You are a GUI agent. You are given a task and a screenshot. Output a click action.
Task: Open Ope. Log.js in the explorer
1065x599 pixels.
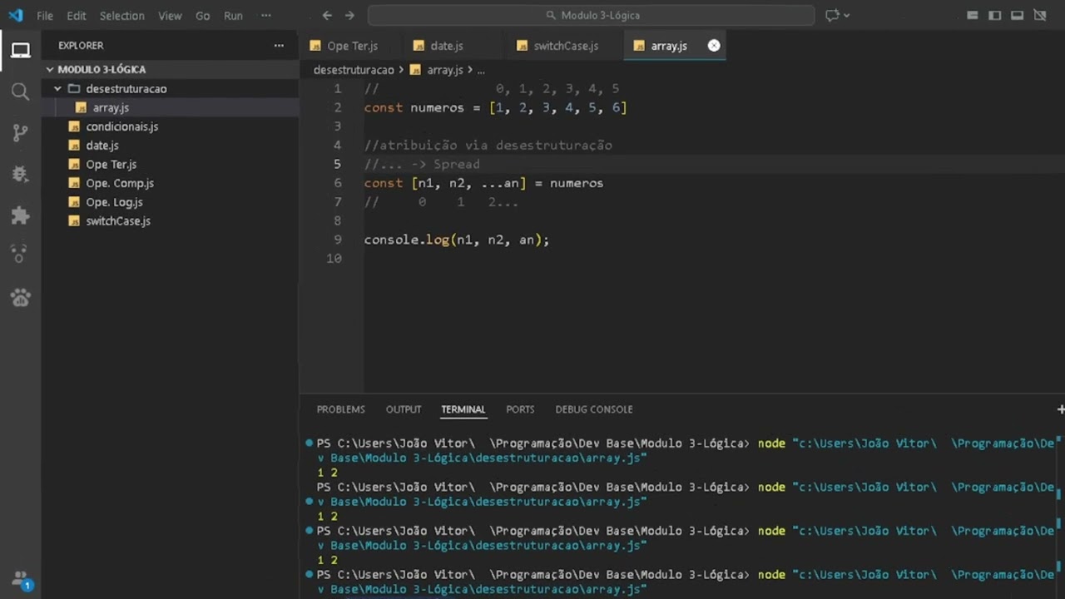click(171, 202)
